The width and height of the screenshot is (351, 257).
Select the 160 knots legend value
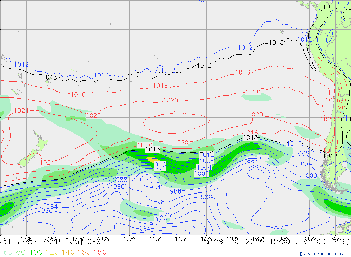[84, 252]
